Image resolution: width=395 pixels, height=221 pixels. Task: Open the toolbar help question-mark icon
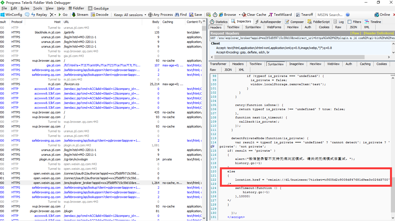[348, 15]
